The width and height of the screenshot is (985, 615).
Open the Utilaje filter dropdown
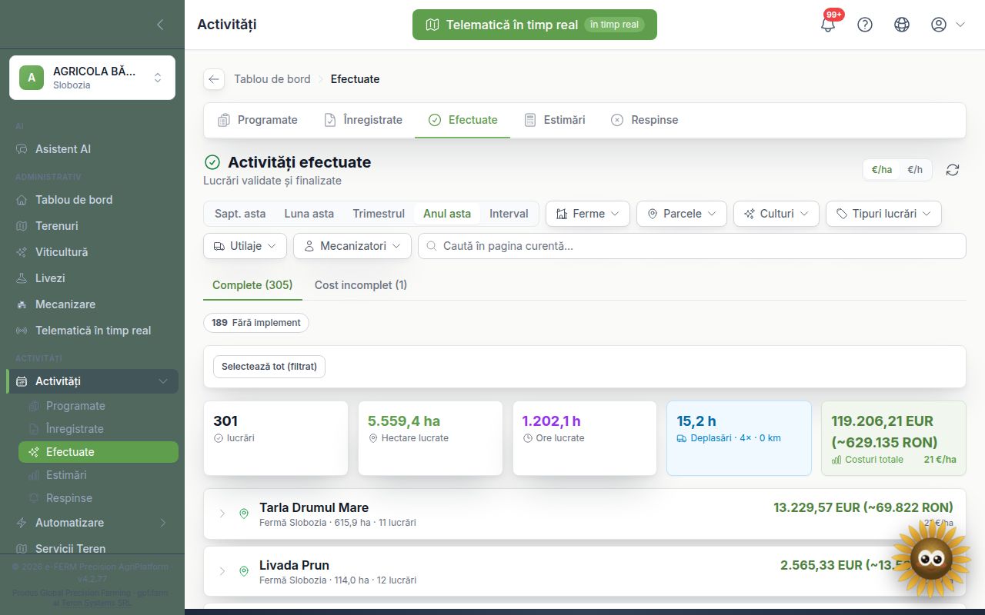coord(245,246)
